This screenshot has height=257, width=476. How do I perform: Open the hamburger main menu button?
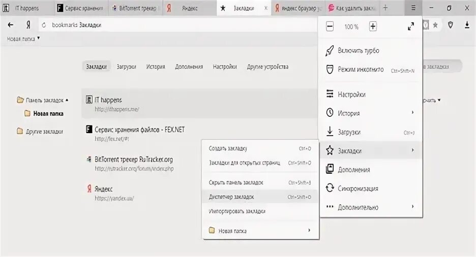[413, 8]
